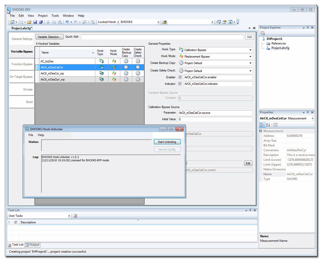Click the icon in the Project Explorer toolbar
The height and width of the screenshot is (261, 322).
[x=263, y=33]
